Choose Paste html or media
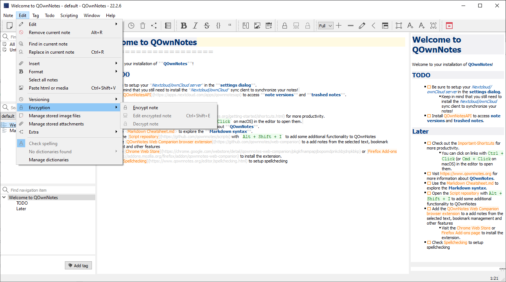 [69, 88]
